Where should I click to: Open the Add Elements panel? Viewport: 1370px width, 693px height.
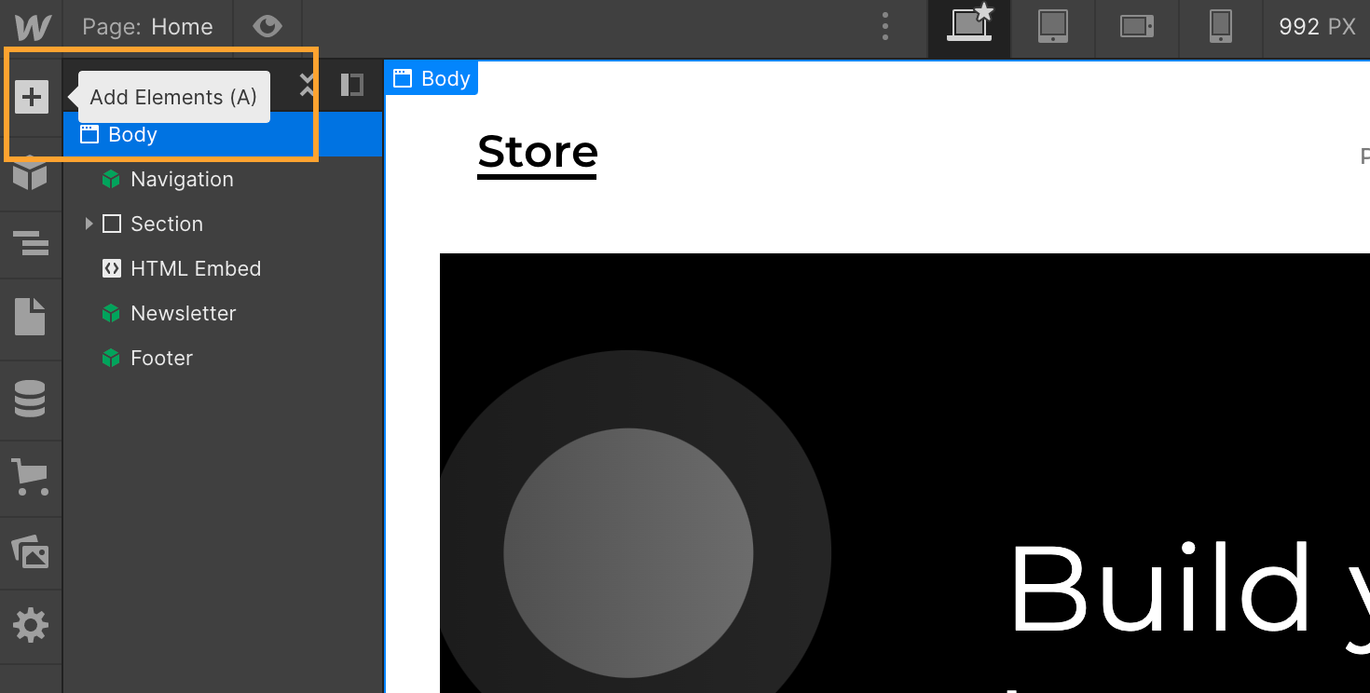31,96
